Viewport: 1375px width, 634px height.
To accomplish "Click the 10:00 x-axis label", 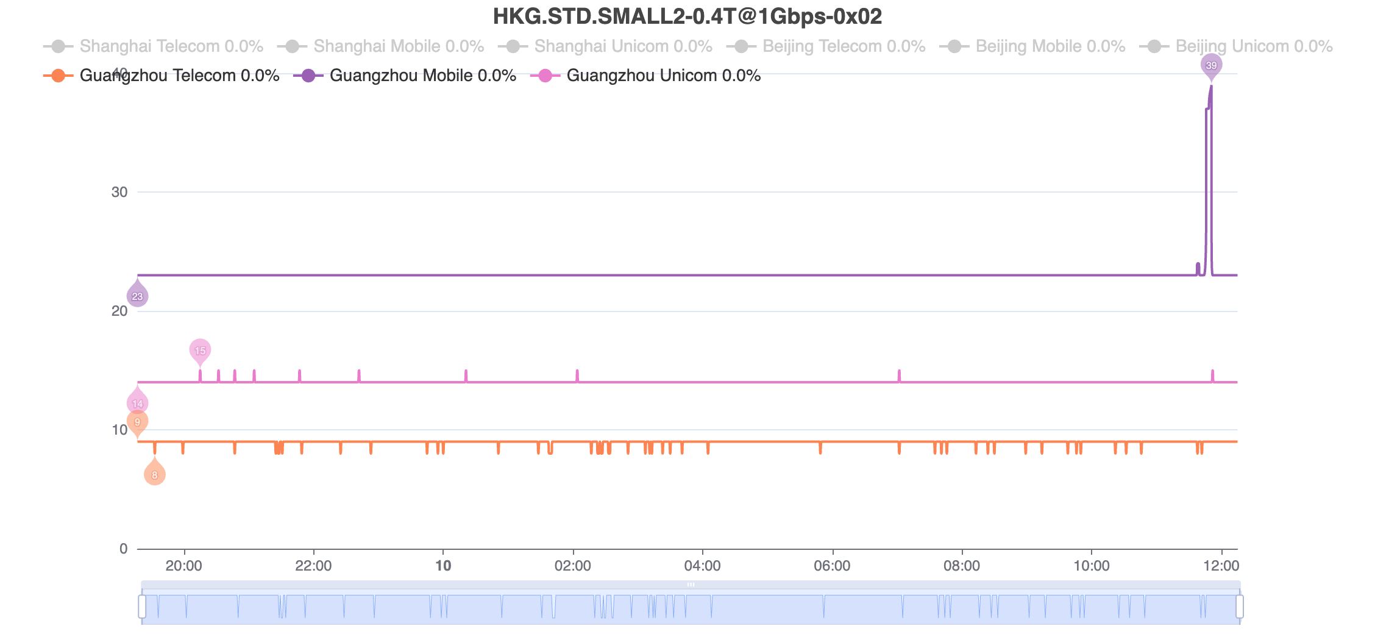I will (1092, 566).
